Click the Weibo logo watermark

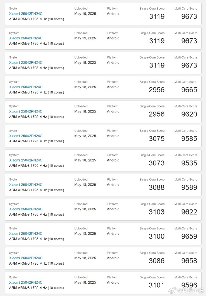pos(172,290)
